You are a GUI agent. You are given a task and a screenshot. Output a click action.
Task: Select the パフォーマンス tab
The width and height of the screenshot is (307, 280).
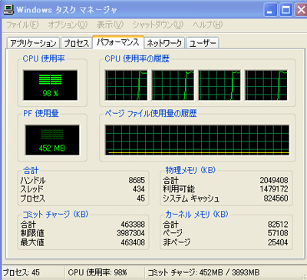pyautogui.click(x=118, y=42)
